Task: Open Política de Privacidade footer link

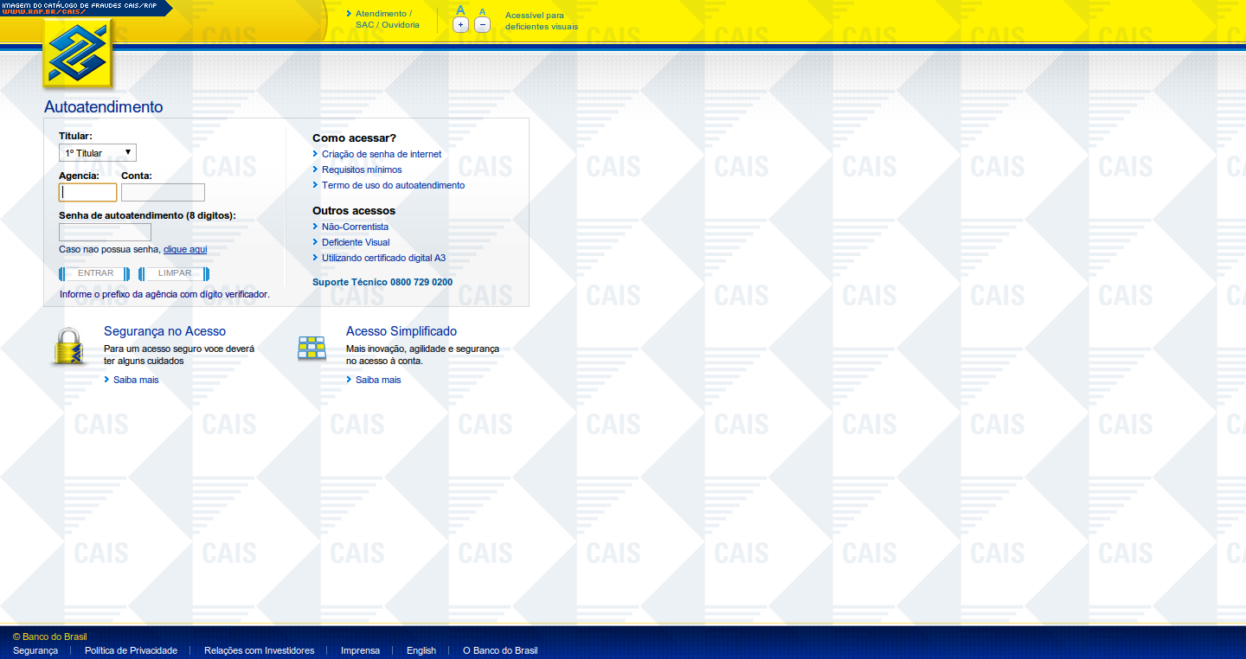Action: (131, 650)
